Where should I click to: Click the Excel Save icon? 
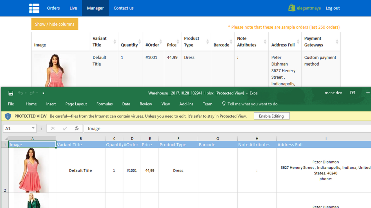[x=11, y=93]
